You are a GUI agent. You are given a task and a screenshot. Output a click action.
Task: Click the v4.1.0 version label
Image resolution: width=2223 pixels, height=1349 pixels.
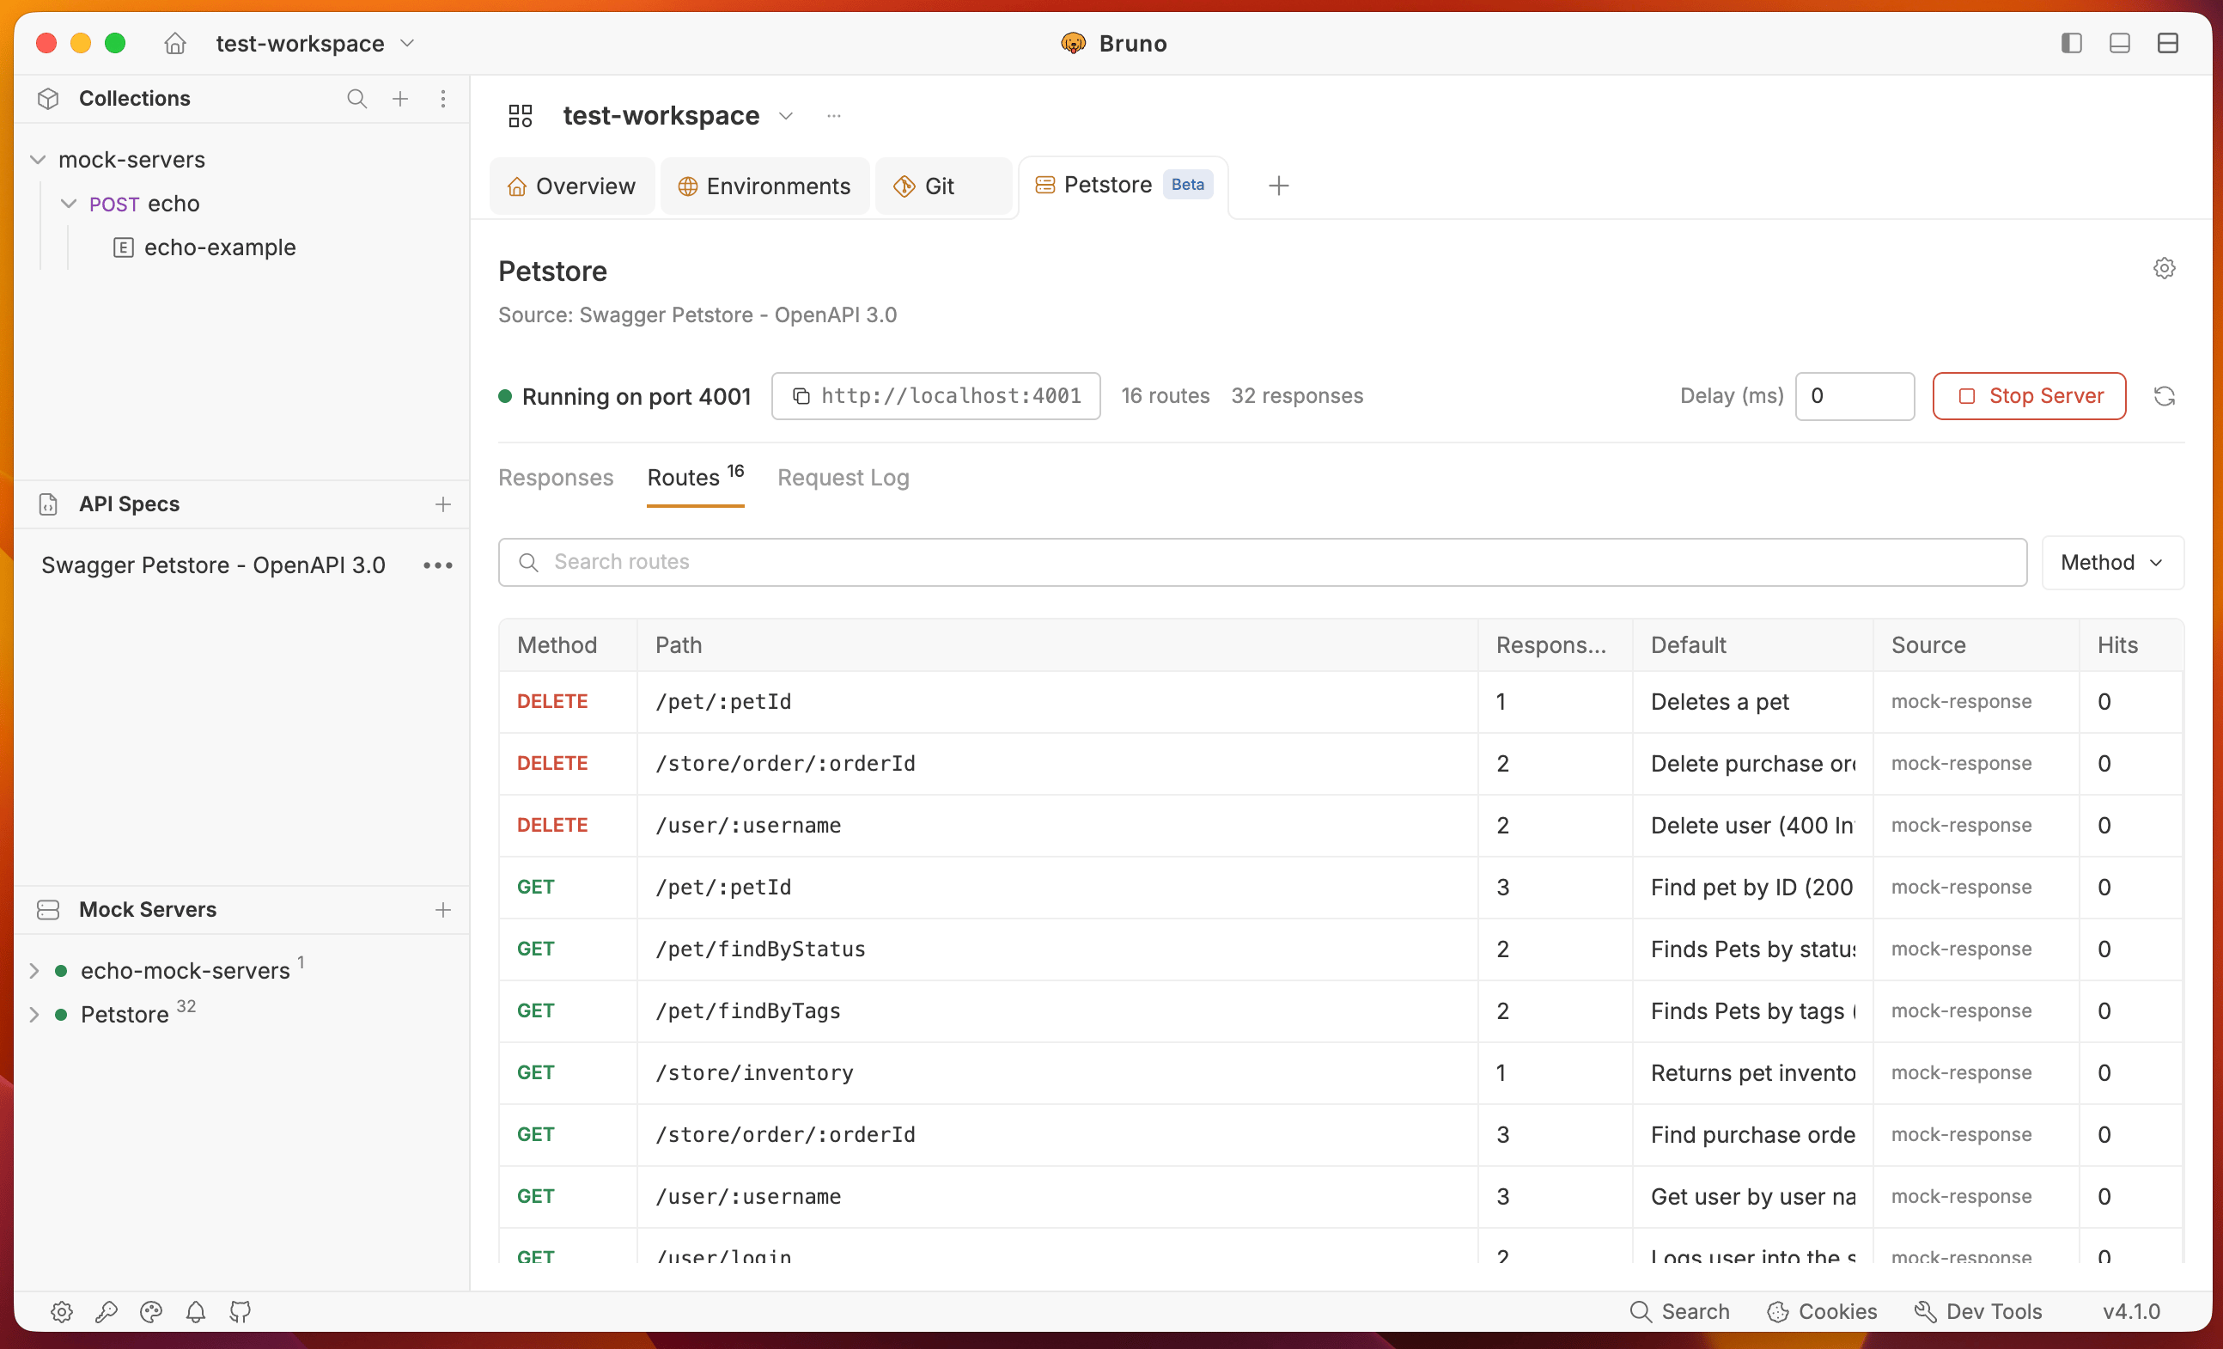(2131, 1311)
